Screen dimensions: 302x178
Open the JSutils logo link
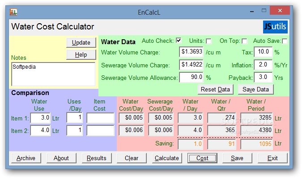coord(275,27)
